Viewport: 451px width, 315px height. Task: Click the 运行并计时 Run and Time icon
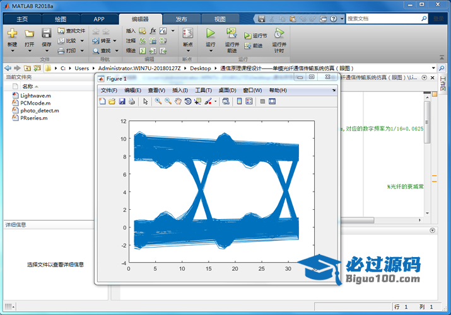point(279,33)
